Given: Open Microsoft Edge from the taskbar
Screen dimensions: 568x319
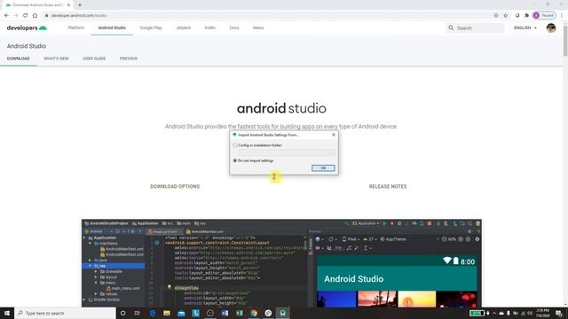Looking at the screenshot, I should 152,313.
